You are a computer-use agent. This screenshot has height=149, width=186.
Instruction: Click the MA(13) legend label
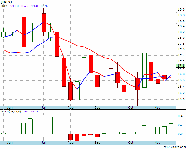[x=14, y=6]
